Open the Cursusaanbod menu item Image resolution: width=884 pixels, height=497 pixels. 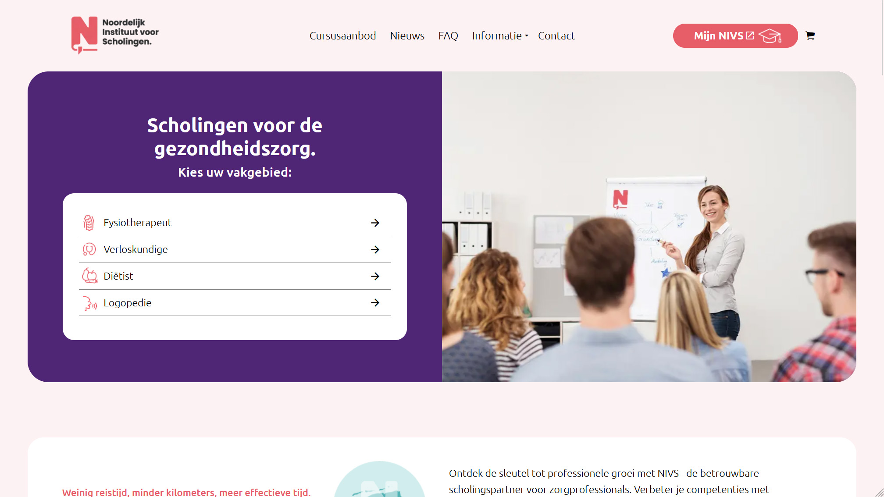(342, 36)
